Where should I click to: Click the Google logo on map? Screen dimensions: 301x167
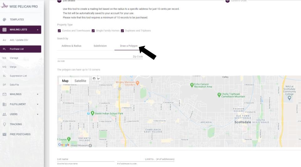click(x=64, y=145)
